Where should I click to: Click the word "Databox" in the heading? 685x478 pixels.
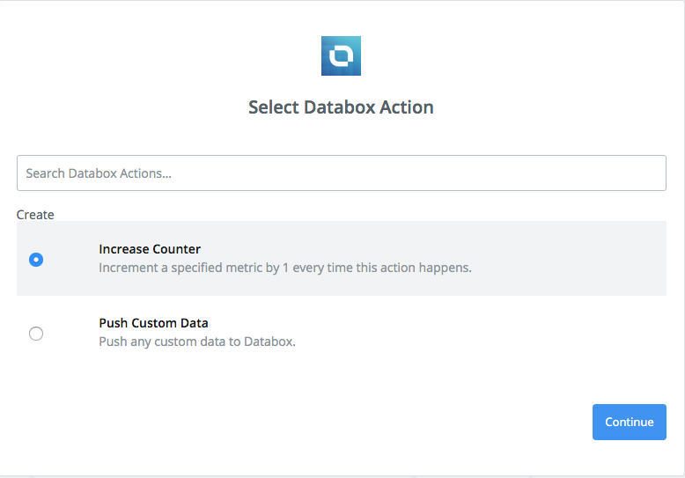(x=340, y=107)
